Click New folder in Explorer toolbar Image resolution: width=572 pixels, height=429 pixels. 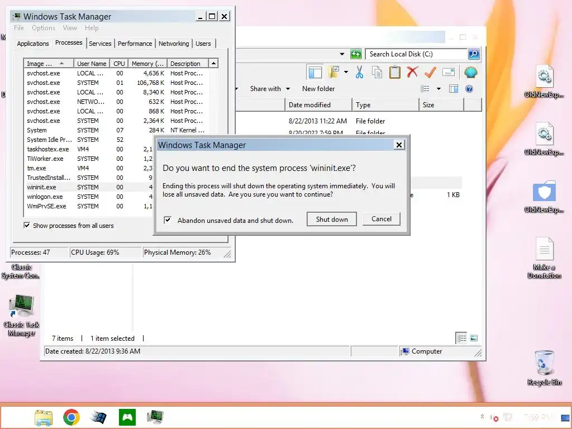click(318, 89)
